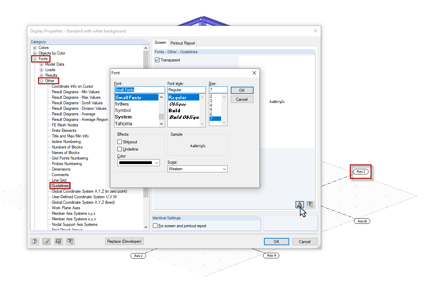Switch to the Printout Report tab
The height and width of the screenshot is (297, 429).
(182, 43)
